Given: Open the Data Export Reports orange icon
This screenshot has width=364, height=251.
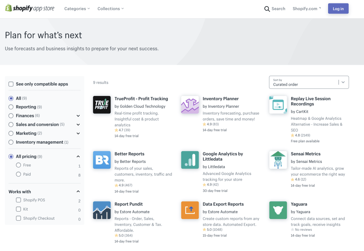Looking at the screenshot, I should pyautogui.click(x=190, y=210).
